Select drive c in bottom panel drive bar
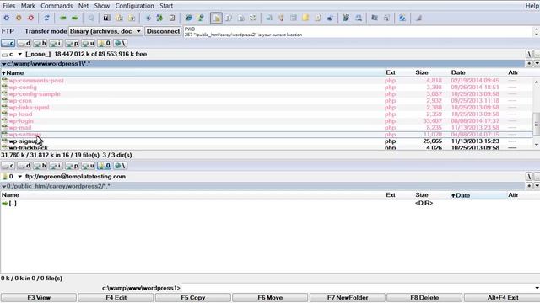The height and width of the screenshot is (303, 540). click(x=8, y=166)
